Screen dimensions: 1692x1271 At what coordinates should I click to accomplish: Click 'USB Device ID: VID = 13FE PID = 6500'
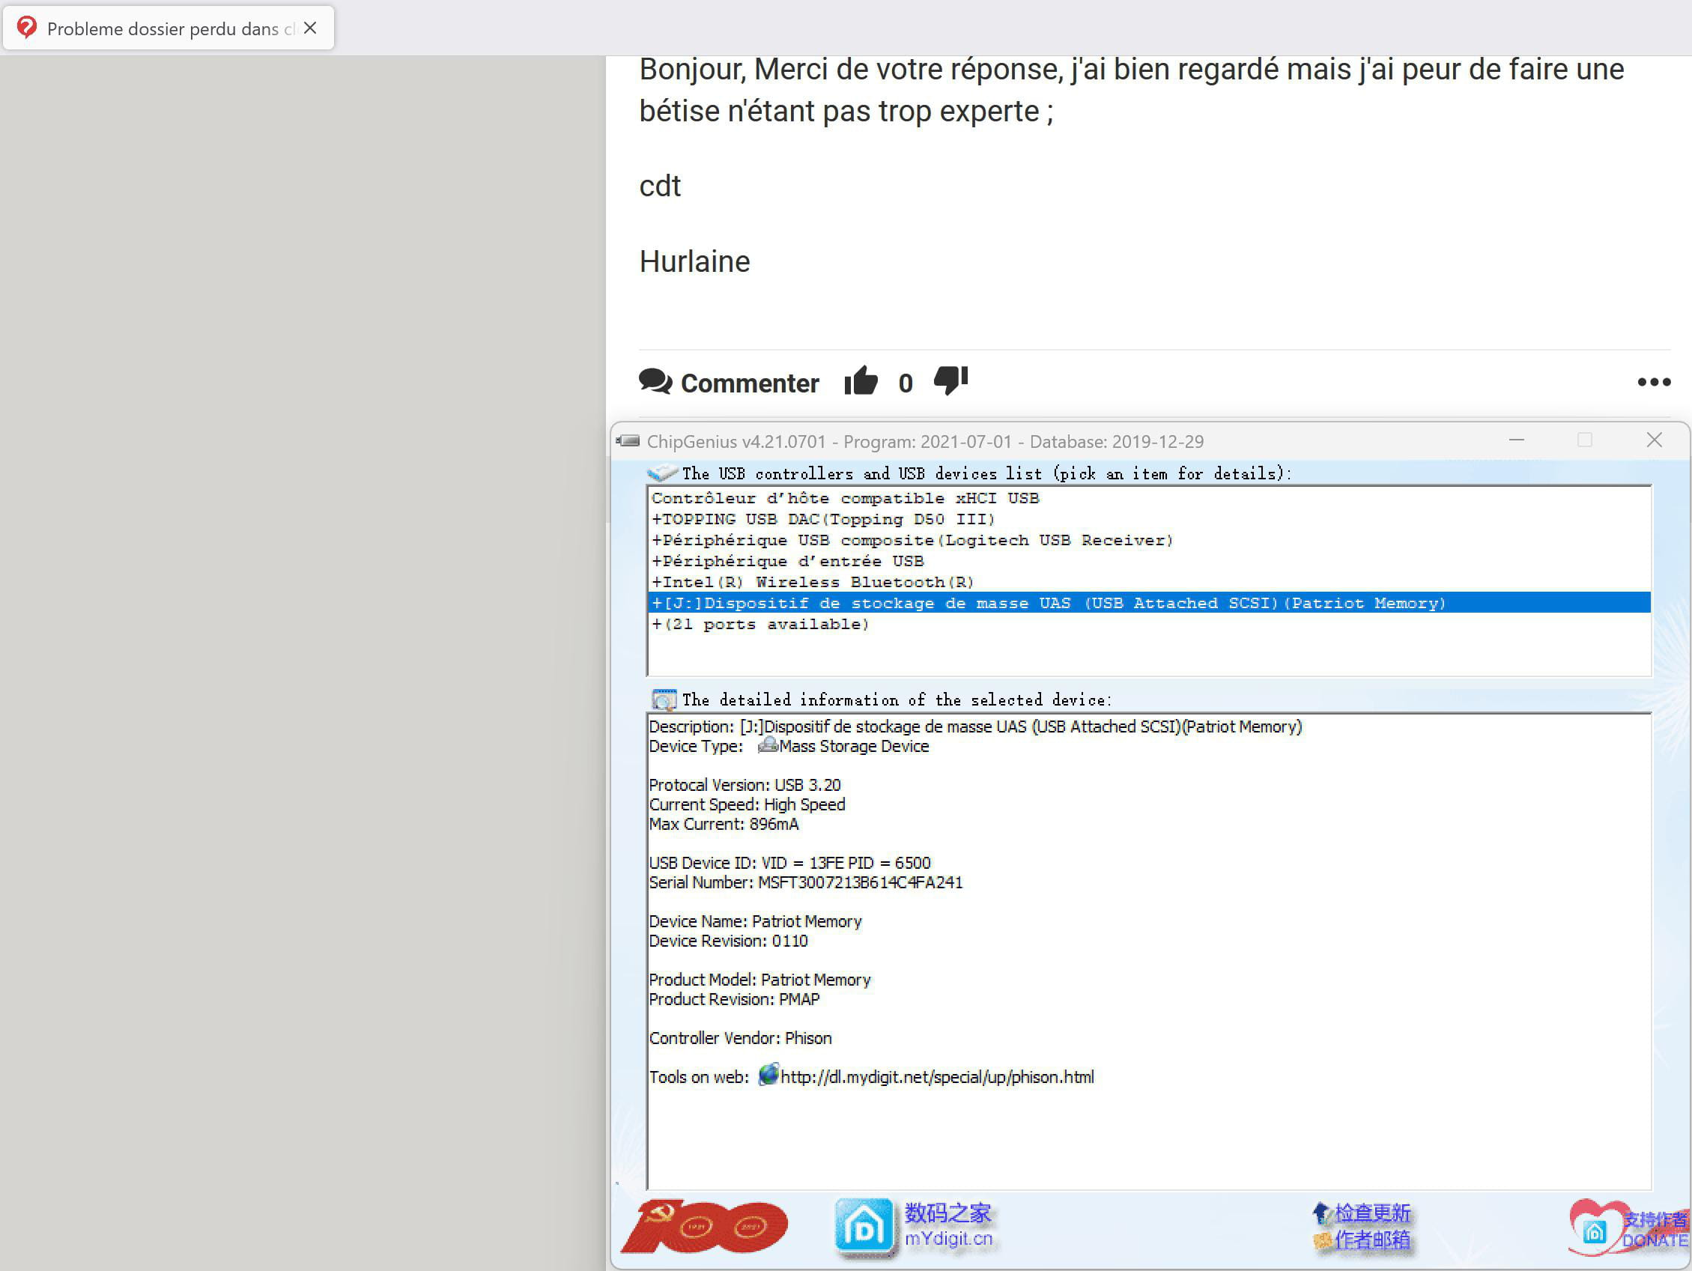pos(789,863)
